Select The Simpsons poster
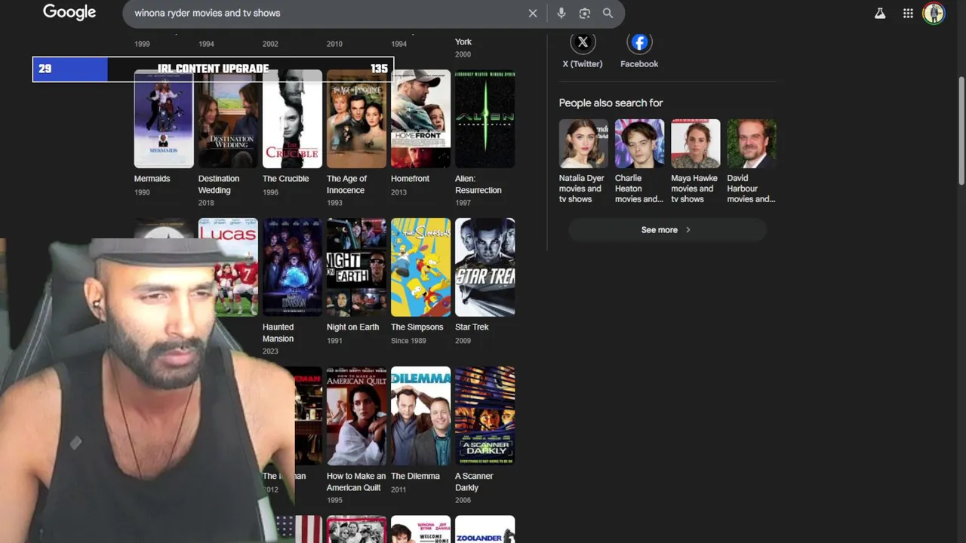The height and width of the screenshot is (543, 966). (420, 267)
